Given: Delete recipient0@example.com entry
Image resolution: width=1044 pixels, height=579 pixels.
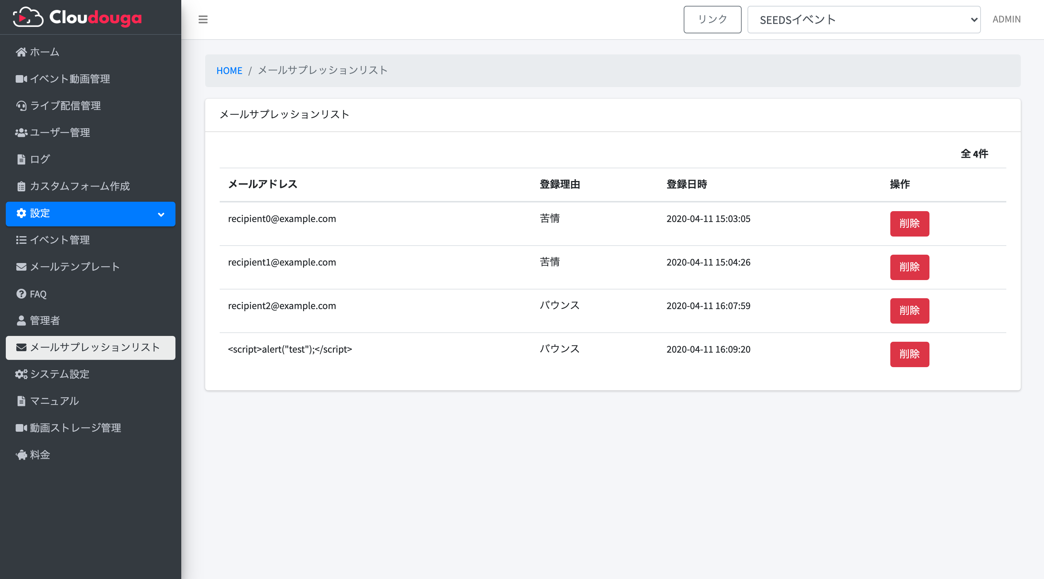Looking at the screenshot, I should pyautogui.click(x=910, y=223).
